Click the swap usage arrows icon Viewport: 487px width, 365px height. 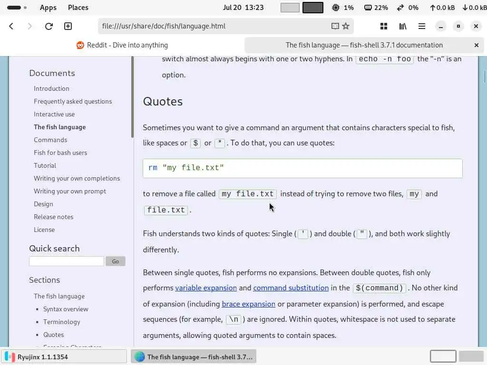tap(400, 8)
